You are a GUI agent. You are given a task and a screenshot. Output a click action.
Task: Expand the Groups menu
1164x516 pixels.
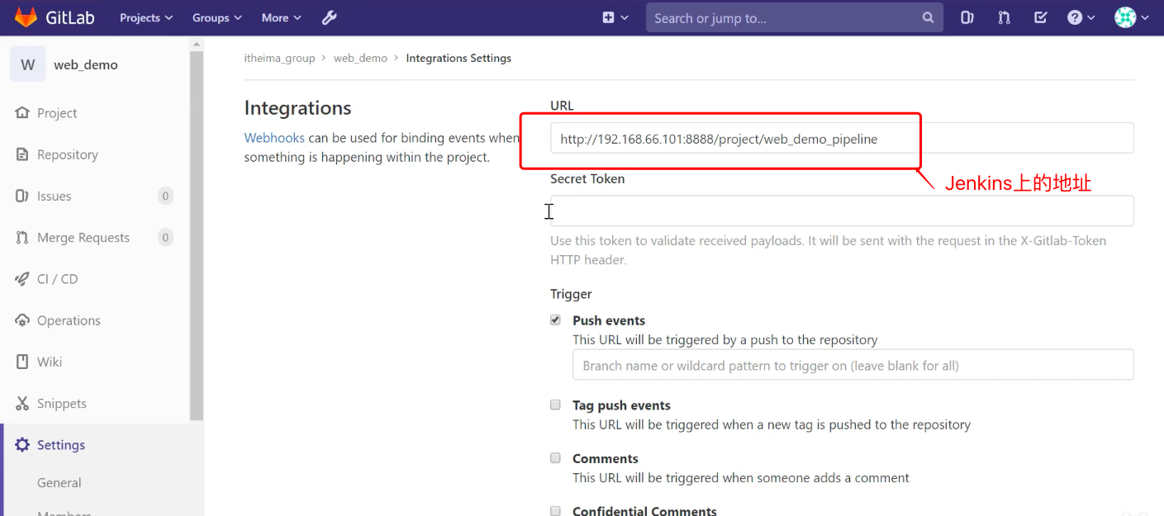point(217,17)
